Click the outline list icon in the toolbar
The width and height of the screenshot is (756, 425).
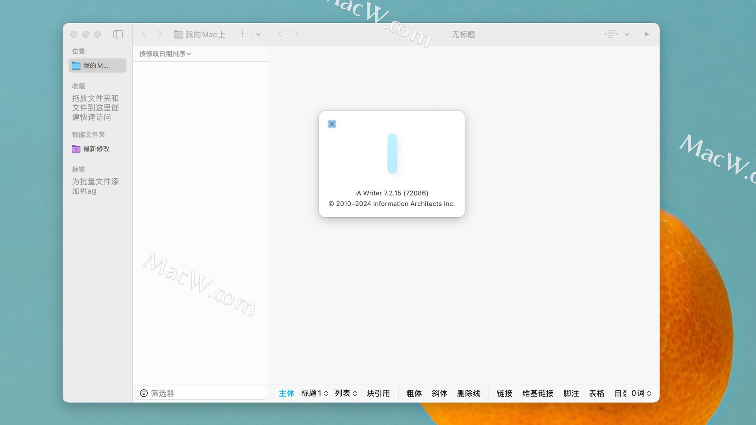(x=611, y=34)
